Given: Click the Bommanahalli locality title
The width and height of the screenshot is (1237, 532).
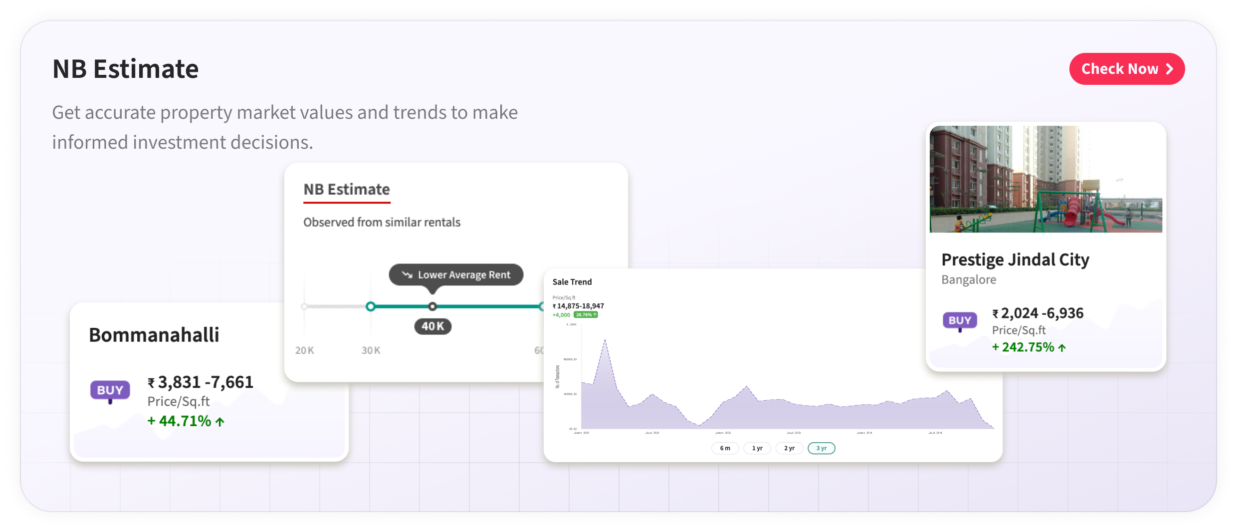Looking at the screenshot, I should point(154,335).
